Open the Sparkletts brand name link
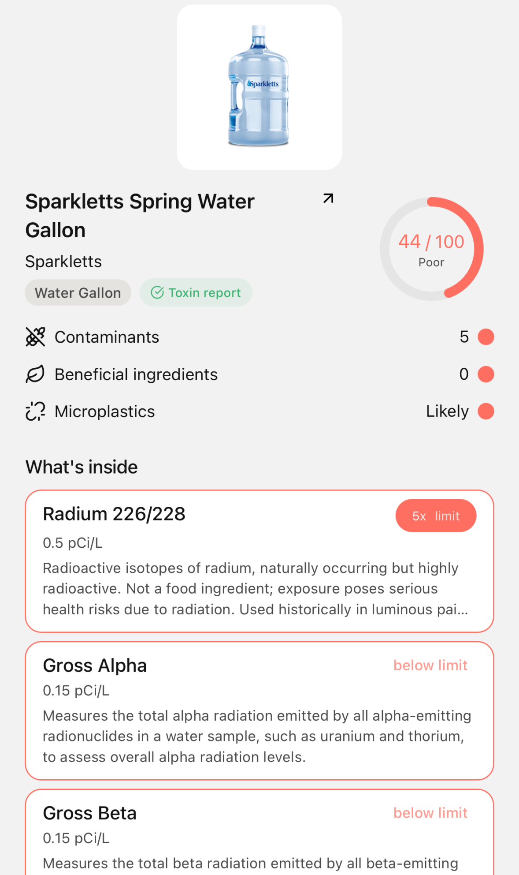Screen dimensions: 519x875 click(63, 262)
